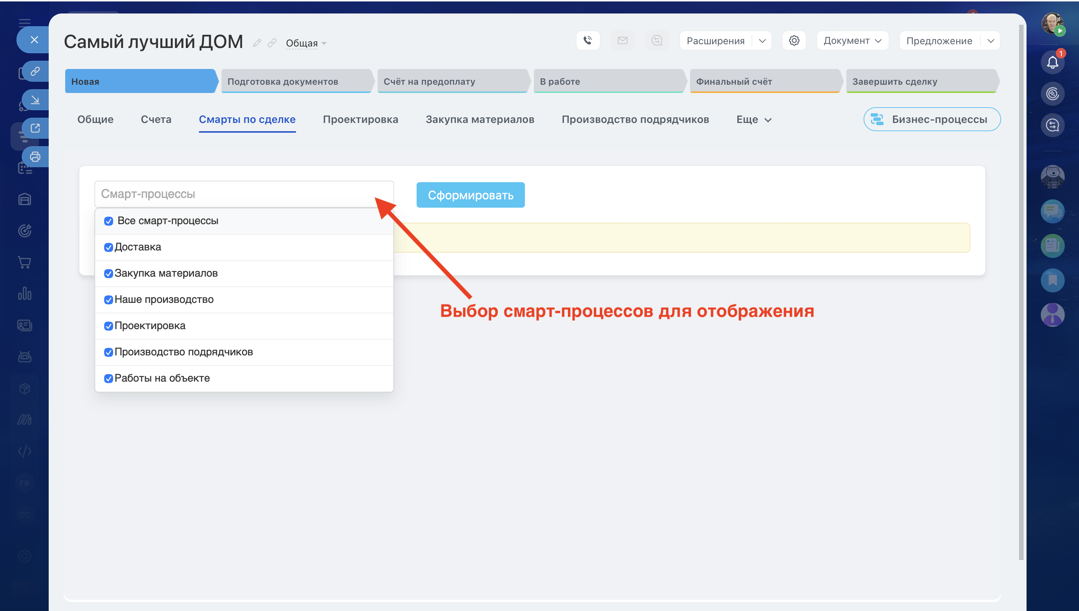Viewport: 1079px width, 611px height.
Task: Uncheck Работы на объекте checkbox
Action: pyautogui.click(x=109, y=379)
